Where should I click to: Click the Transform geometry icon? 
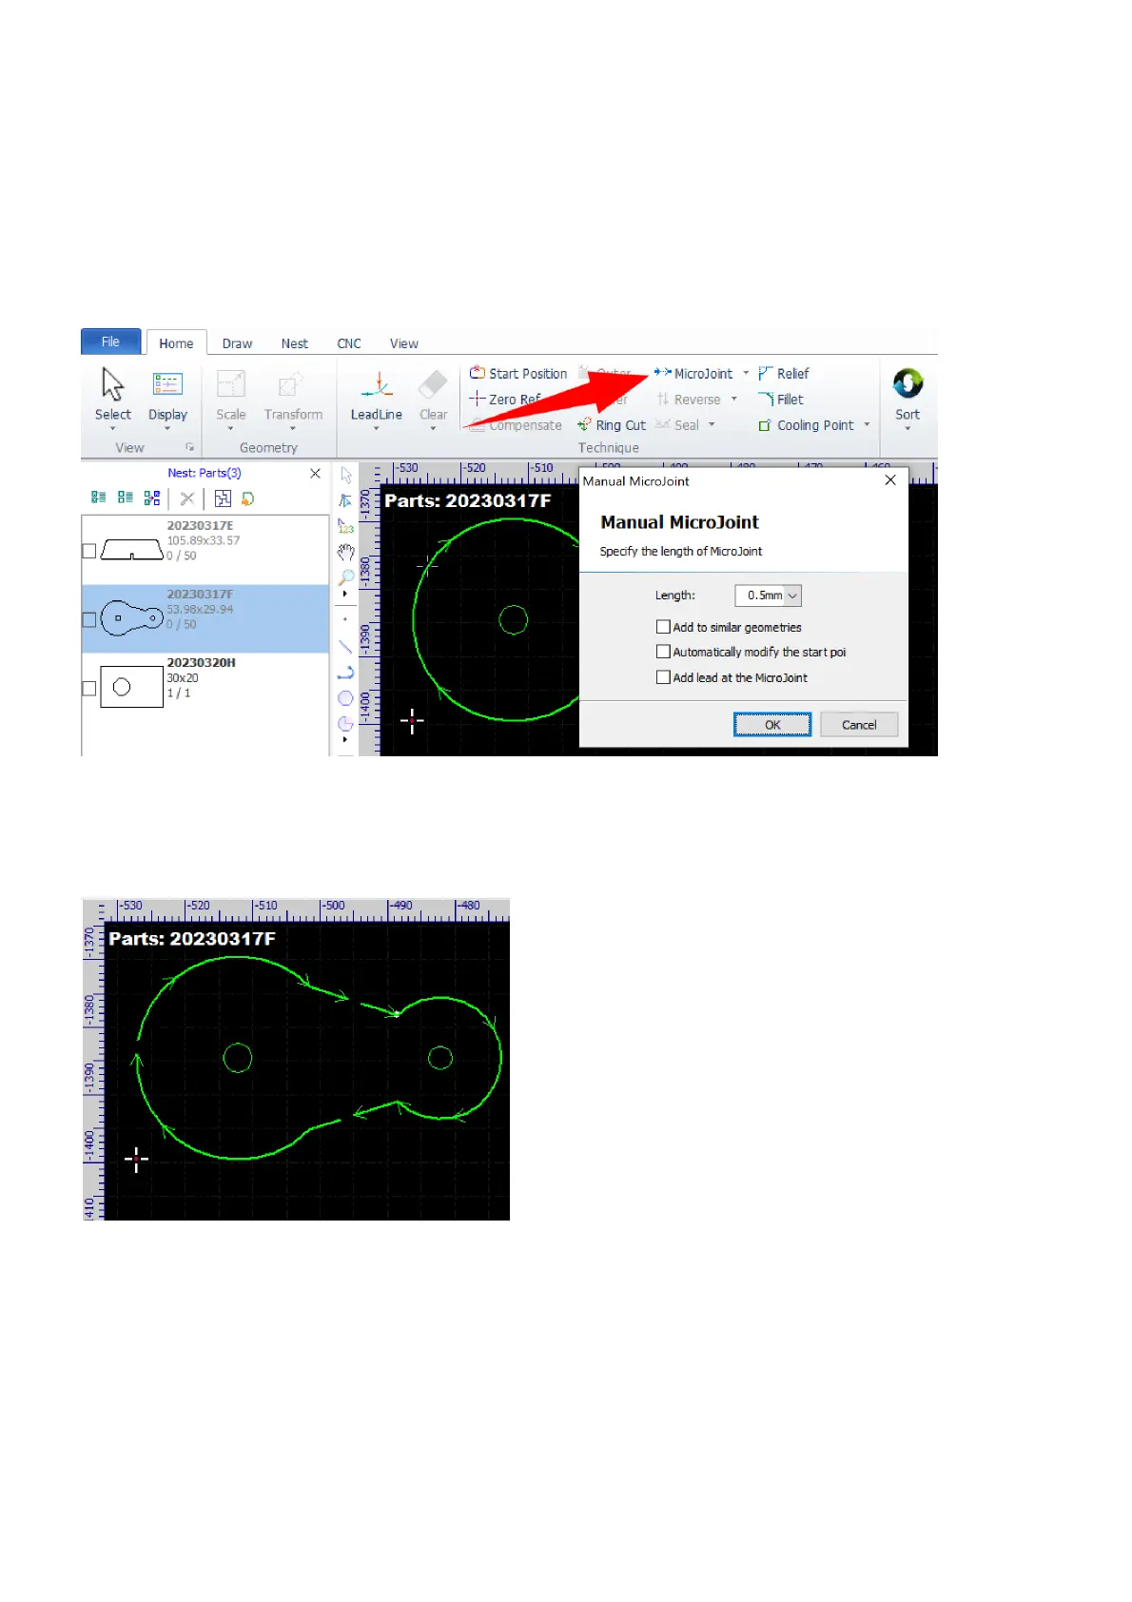point(291,384)
